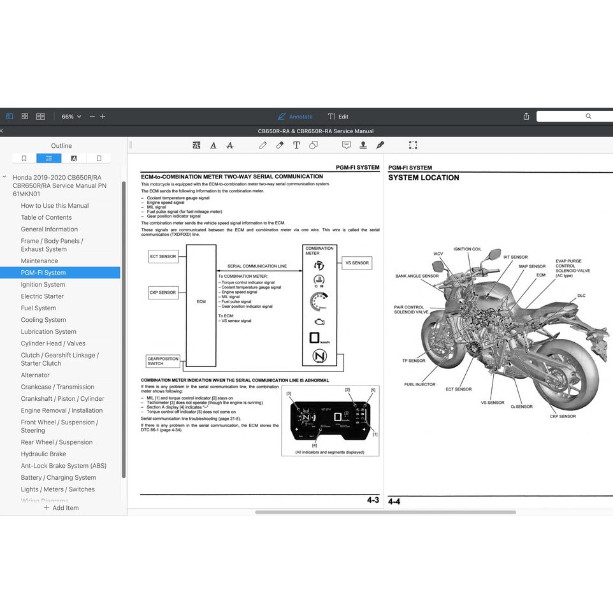Open Crankshaft / Piston / Cylinder section

coord(62,399)
